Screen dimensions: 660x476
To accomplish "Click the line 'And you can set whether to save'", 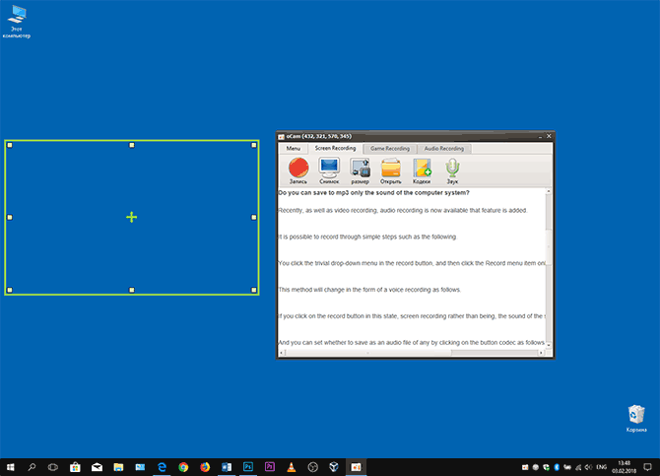I will 412,343.
